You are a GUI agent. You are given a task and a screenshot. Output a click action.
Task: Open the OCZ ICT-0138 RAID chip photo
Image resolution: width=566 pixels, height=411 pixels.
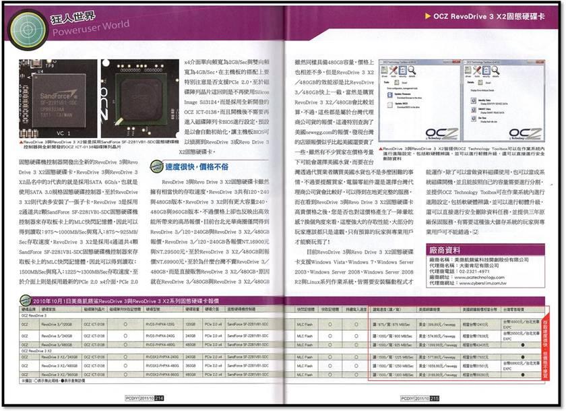[140, 98]
